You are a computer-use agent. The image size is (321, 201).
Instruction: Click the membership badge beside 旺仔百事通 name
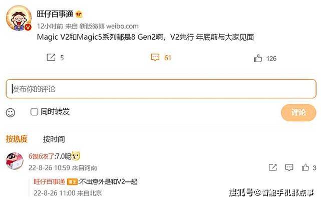79,14
